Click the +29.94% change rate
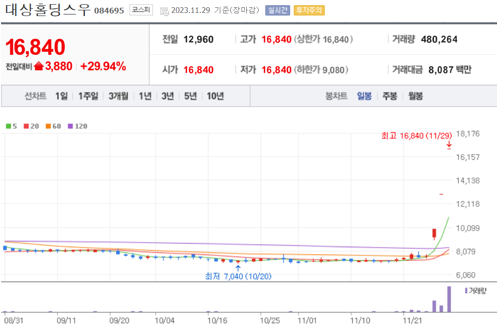This screenshot has width=497, height=332. click(x=103, y=66)
